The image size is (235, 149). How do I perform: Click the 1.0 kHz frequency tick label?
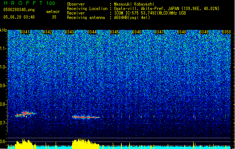tap(3, 67)
